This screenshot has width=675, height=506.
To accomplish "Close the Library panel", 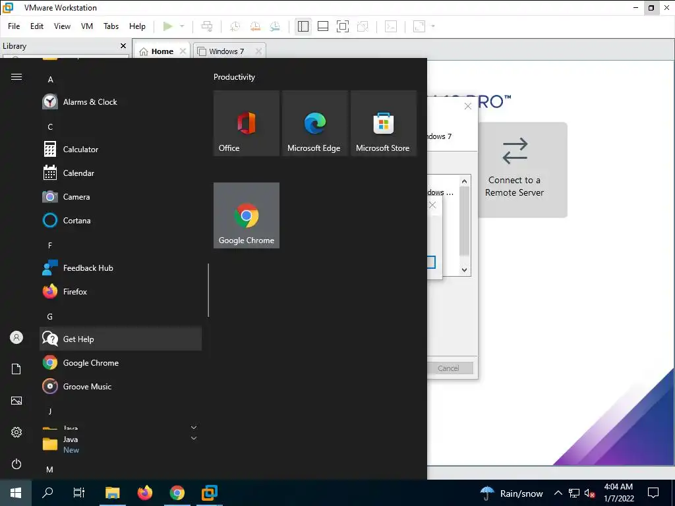I will (x=123, y=45).
